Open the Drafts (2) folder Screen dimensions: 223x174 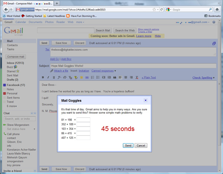point(13,80)
